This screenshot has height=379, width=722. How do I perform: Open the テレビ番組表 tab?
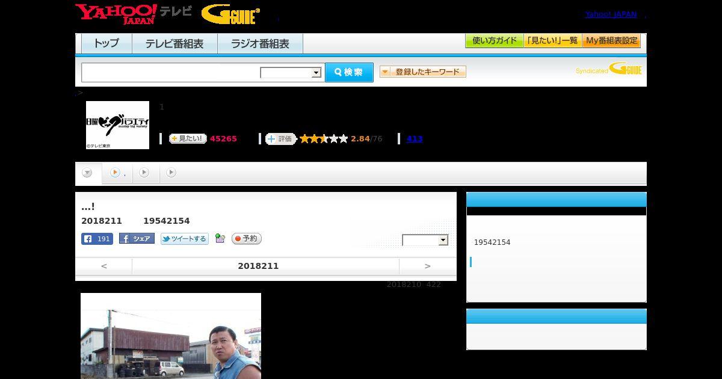(x=174, y=44)
